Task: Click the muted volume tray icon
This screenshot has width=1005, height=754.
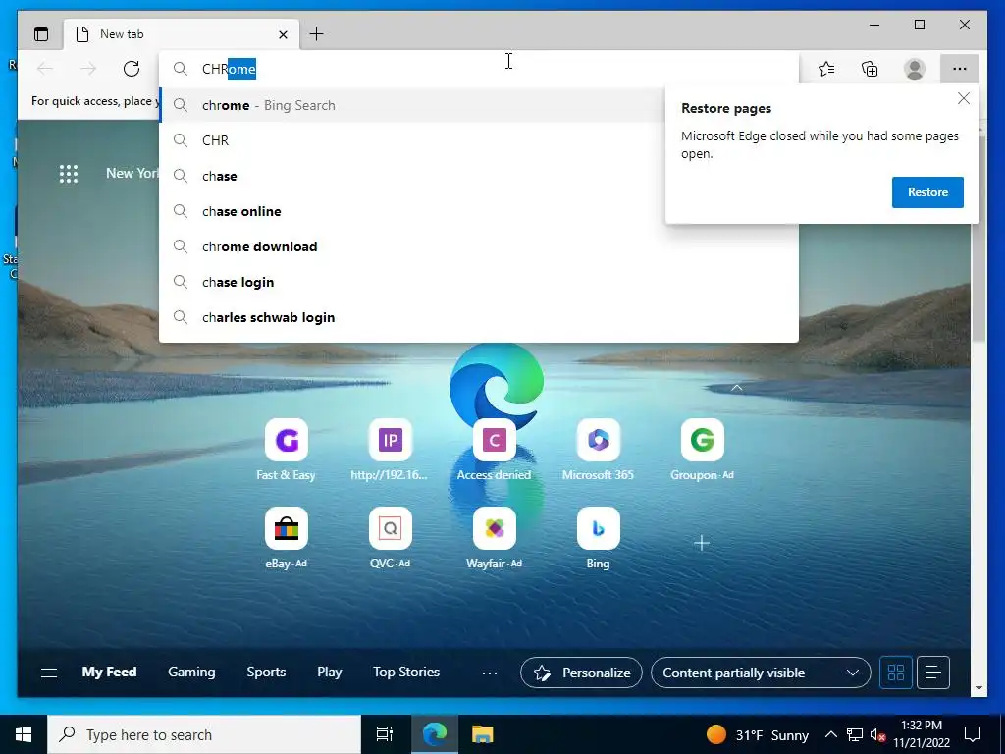Action: point(877,734)
